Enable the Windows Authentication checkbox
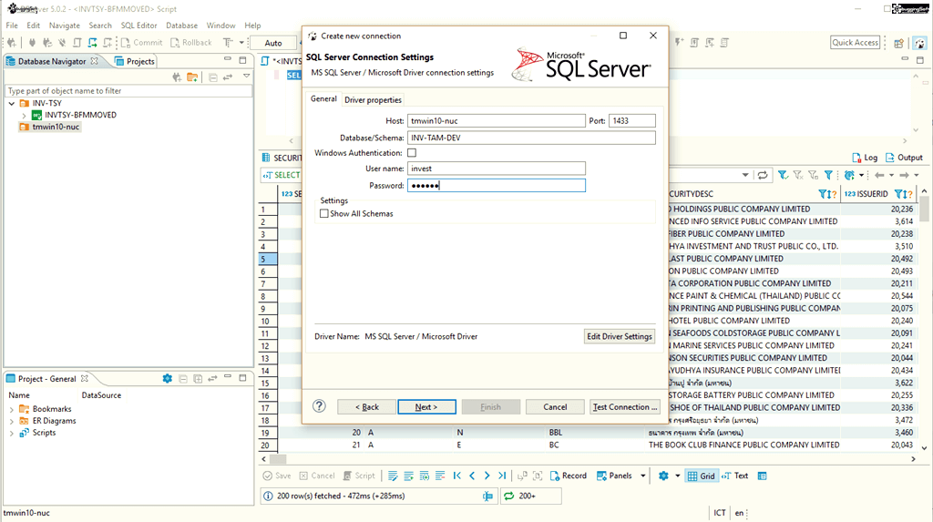This screenshot has width=933, height=522. coord(412,153)
